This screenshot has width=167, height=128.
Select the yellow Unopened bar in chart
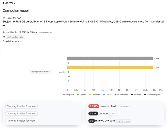110,68
